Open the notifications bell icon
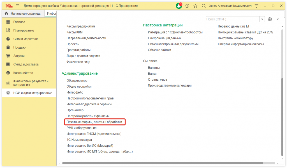The width and height of the screenshot is (287, 168). tap(179, 6)
